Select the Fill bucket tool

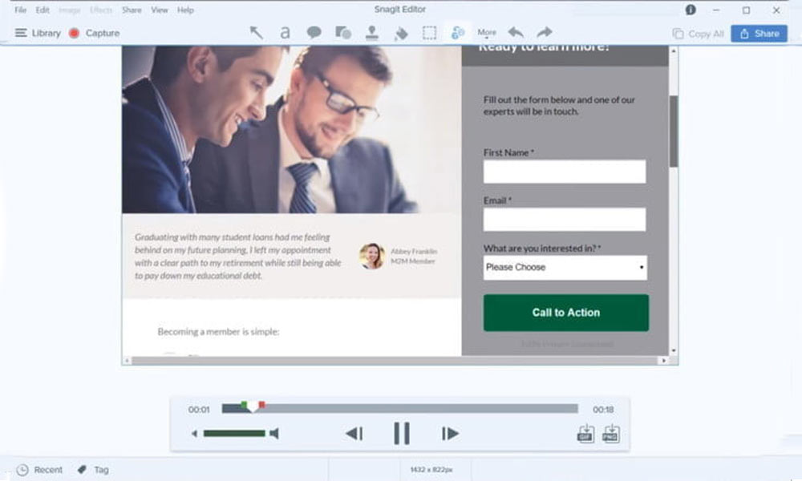(x=401, y=33)
